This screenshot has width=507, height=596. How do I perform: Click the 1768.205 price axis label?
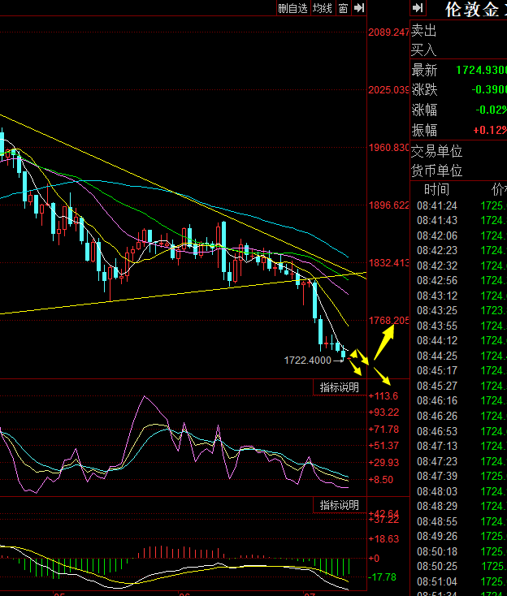(388, 321)
